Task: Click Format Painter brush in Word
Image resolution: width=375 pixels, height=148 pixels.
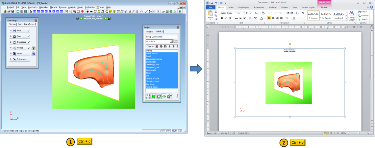Action: coord(216,19)
